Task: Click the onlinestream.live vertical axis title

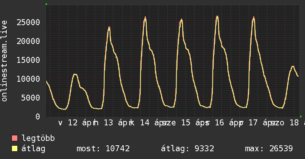Action: coord(5,61)
